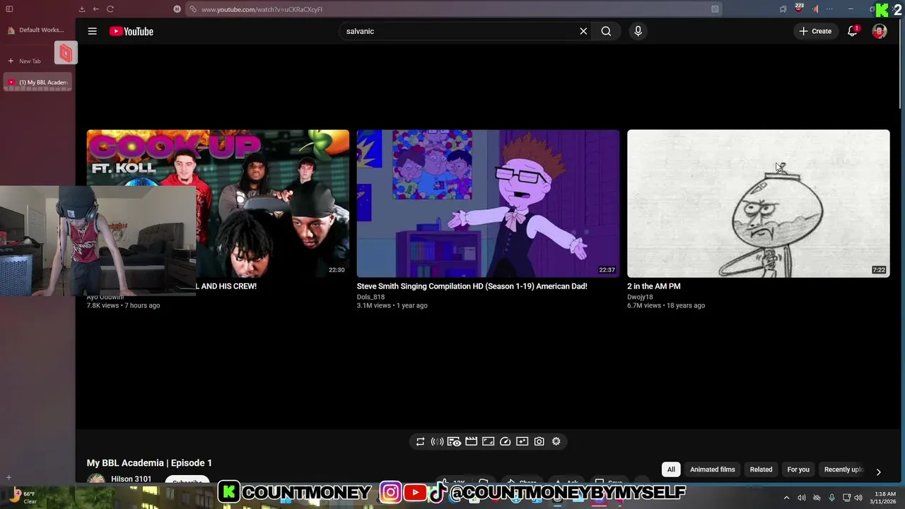Viewport: 905px width, 509px height.
Task: Open the notifications bell
Action: pos(853,31)
